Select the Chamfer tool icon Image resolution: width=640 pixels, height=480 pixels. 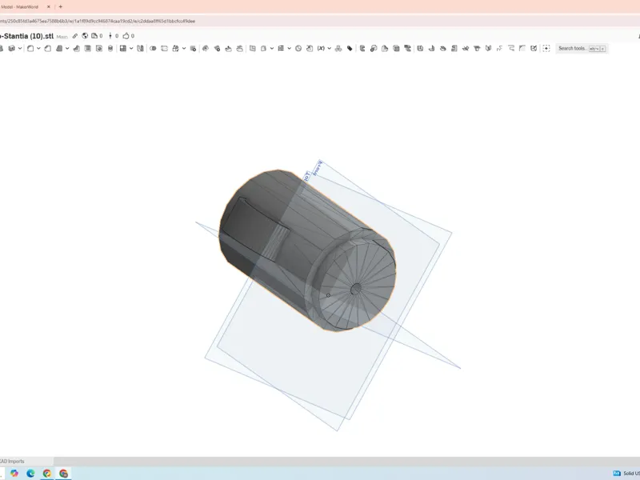pyautogui.click(x=47, y=48)
